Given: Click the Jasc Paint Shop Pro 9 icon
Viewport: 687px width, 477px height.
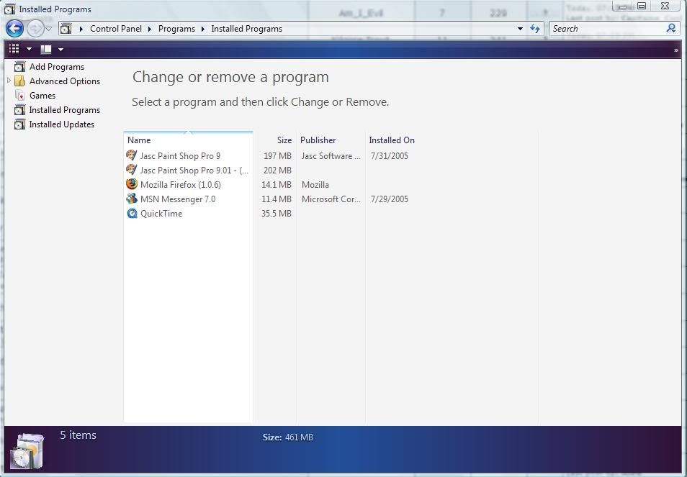Looking at the screenshot, I should coord(132,155).
